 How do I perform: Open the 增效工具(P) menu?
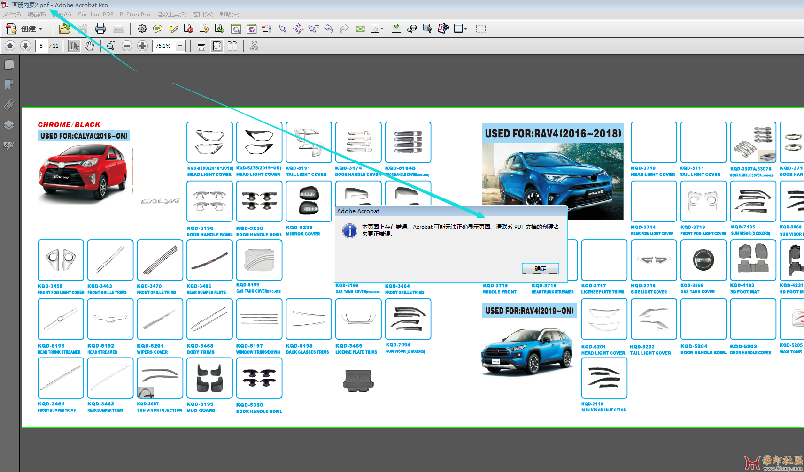(171, 15)
